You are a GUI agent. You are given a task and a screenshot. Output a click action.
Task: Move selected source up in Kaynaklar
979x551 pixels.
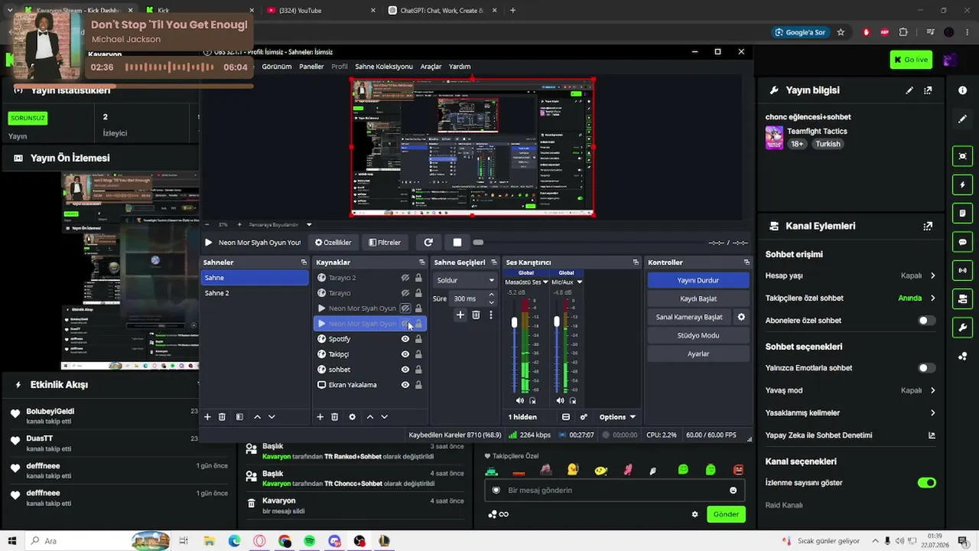[370, 417]
